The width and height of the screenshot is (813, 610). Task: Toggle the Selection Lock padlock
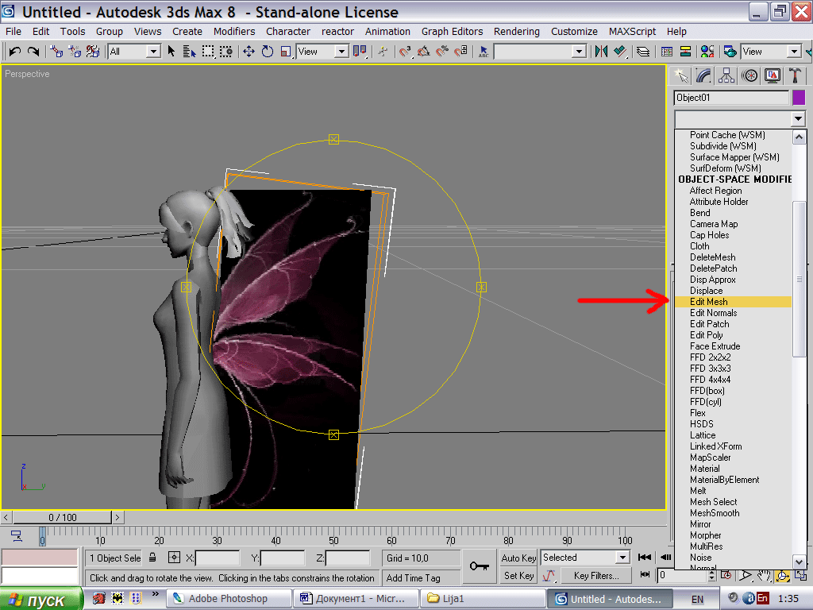pyautogui.click(x=152, y=558)
